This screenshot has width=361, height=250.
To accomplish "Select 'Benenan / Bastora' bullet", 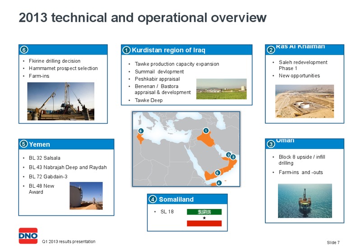I will click(x=163, y=89).
